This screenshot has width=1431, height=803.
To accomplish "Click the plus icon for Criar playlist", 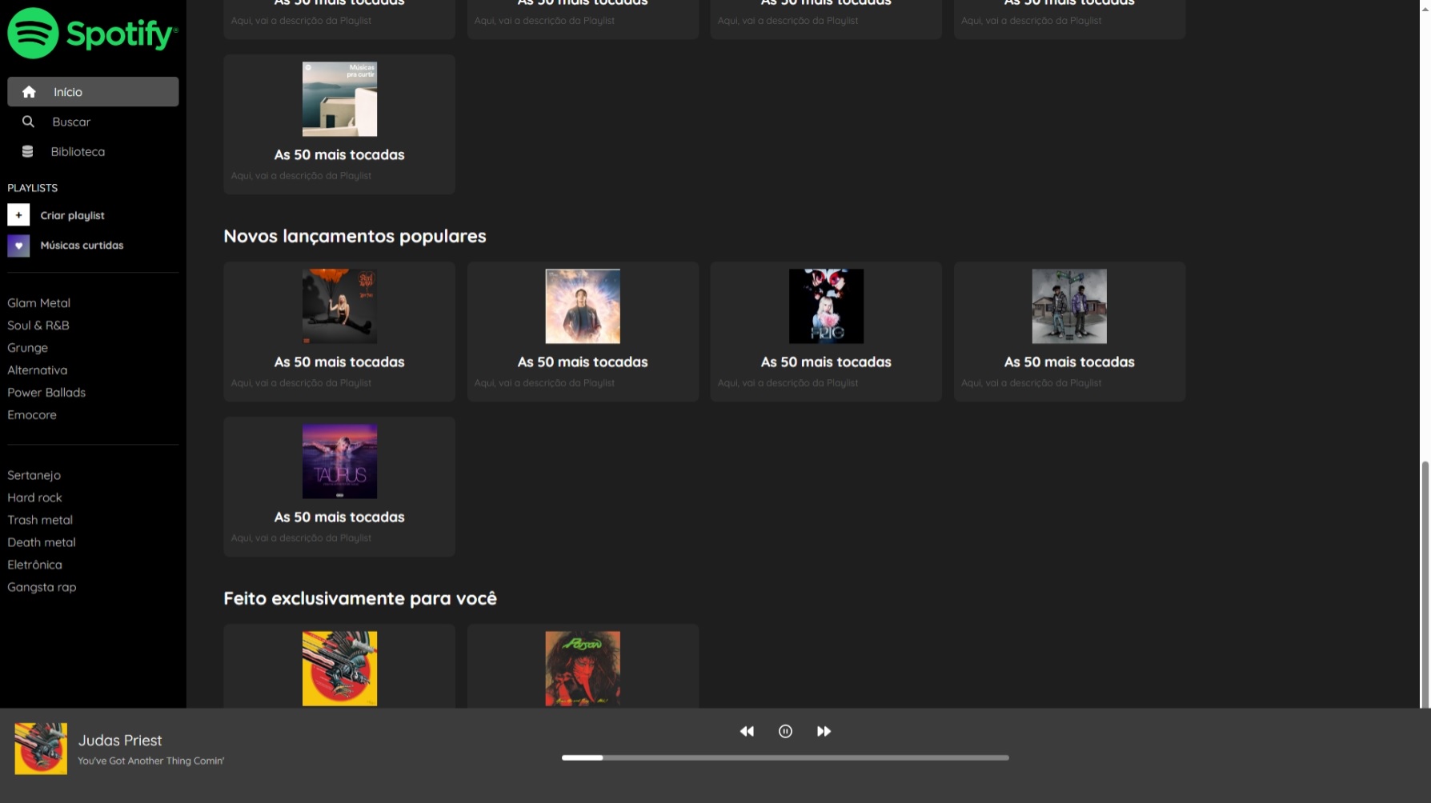I will (18, 215).
